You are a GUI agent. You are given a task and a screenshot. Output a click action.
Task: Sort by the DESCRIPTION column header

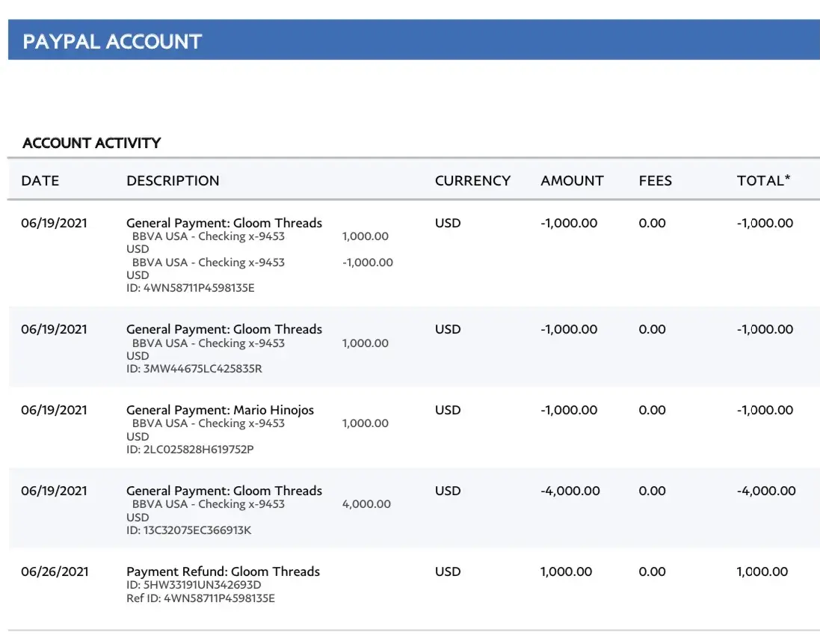coord(173,180)
